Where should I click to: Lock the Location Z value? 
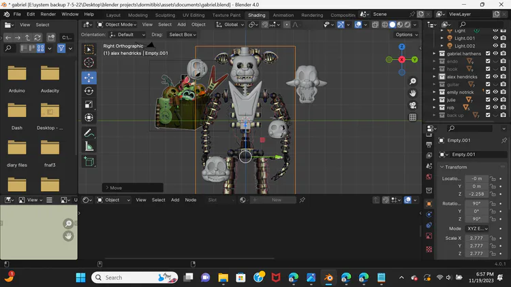click(x=493, y=194)
